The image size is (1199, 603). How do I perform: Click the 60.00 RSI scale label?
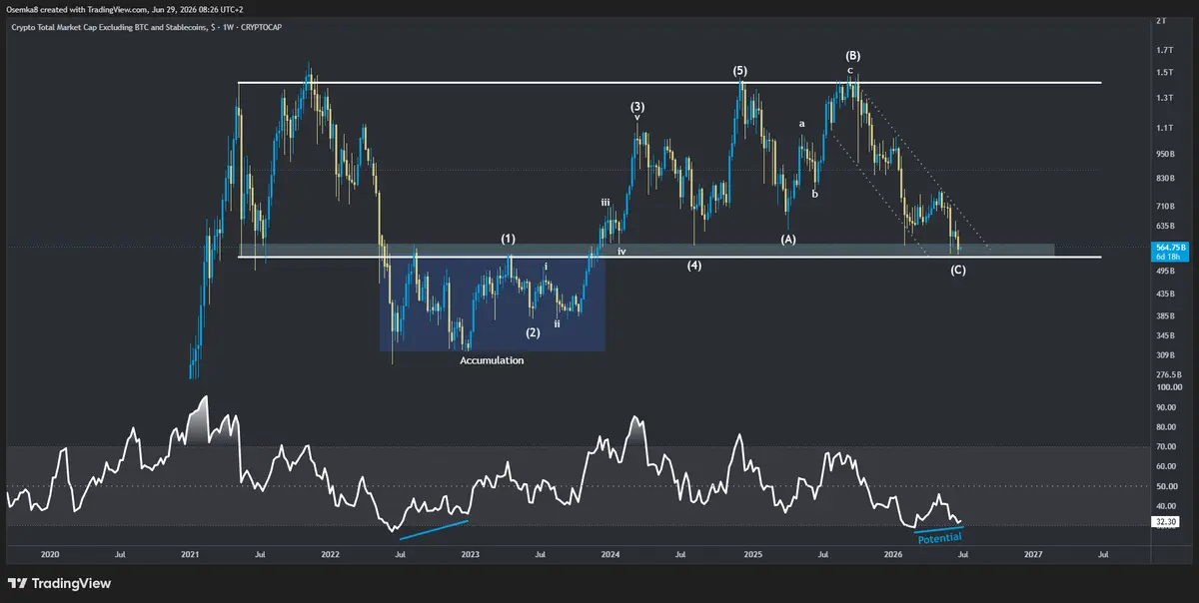[x=1164, y=466]
